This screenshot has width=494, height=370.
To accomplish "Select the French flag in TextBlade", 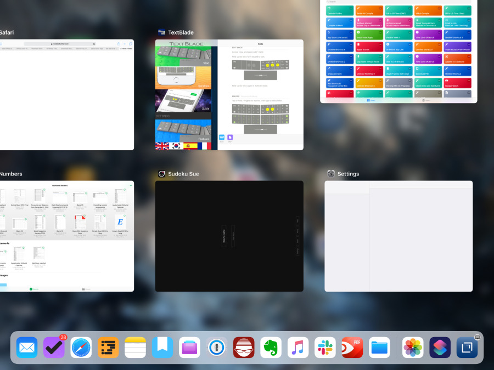I will pos(205,146).
